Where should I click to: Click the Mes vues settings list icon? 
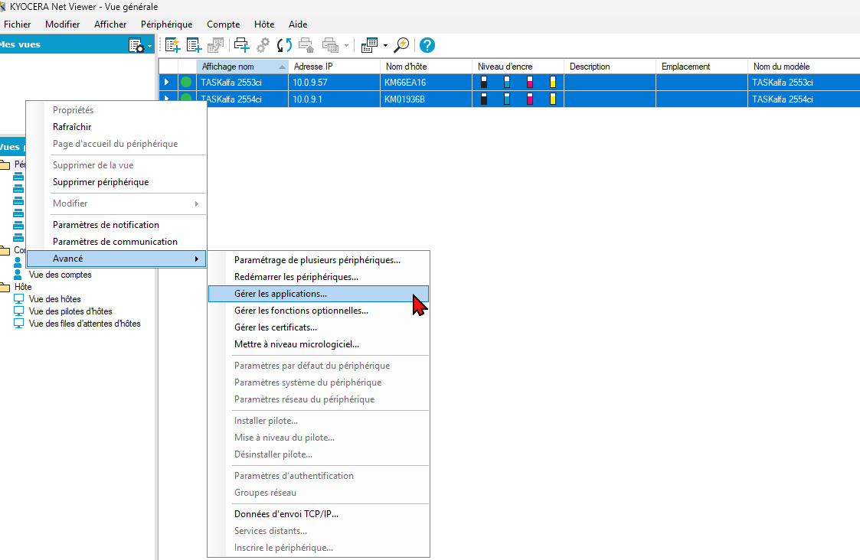click(136, 45)
